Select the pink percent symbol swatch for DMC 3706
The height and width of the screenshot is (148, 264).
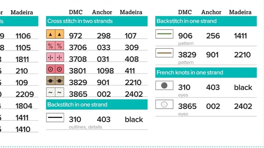(x=55, y=46)
